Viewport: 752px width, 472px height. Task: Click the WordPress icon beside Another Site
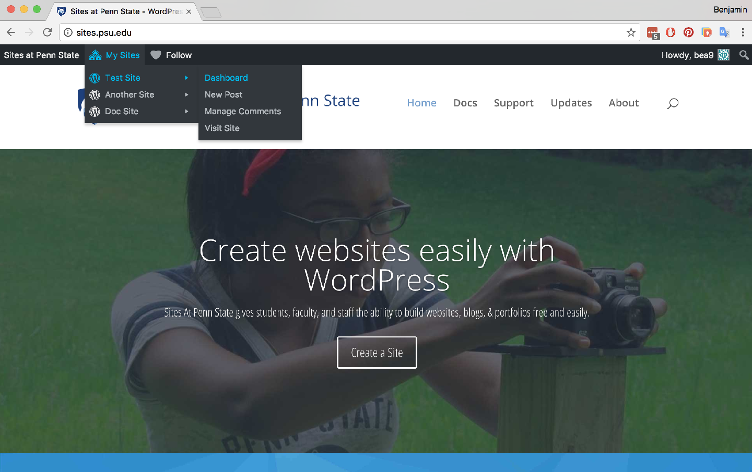tap(95, 95)
